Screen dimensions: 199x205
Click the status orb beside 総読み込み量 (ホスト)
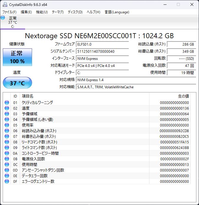click(x=7, y=131)
